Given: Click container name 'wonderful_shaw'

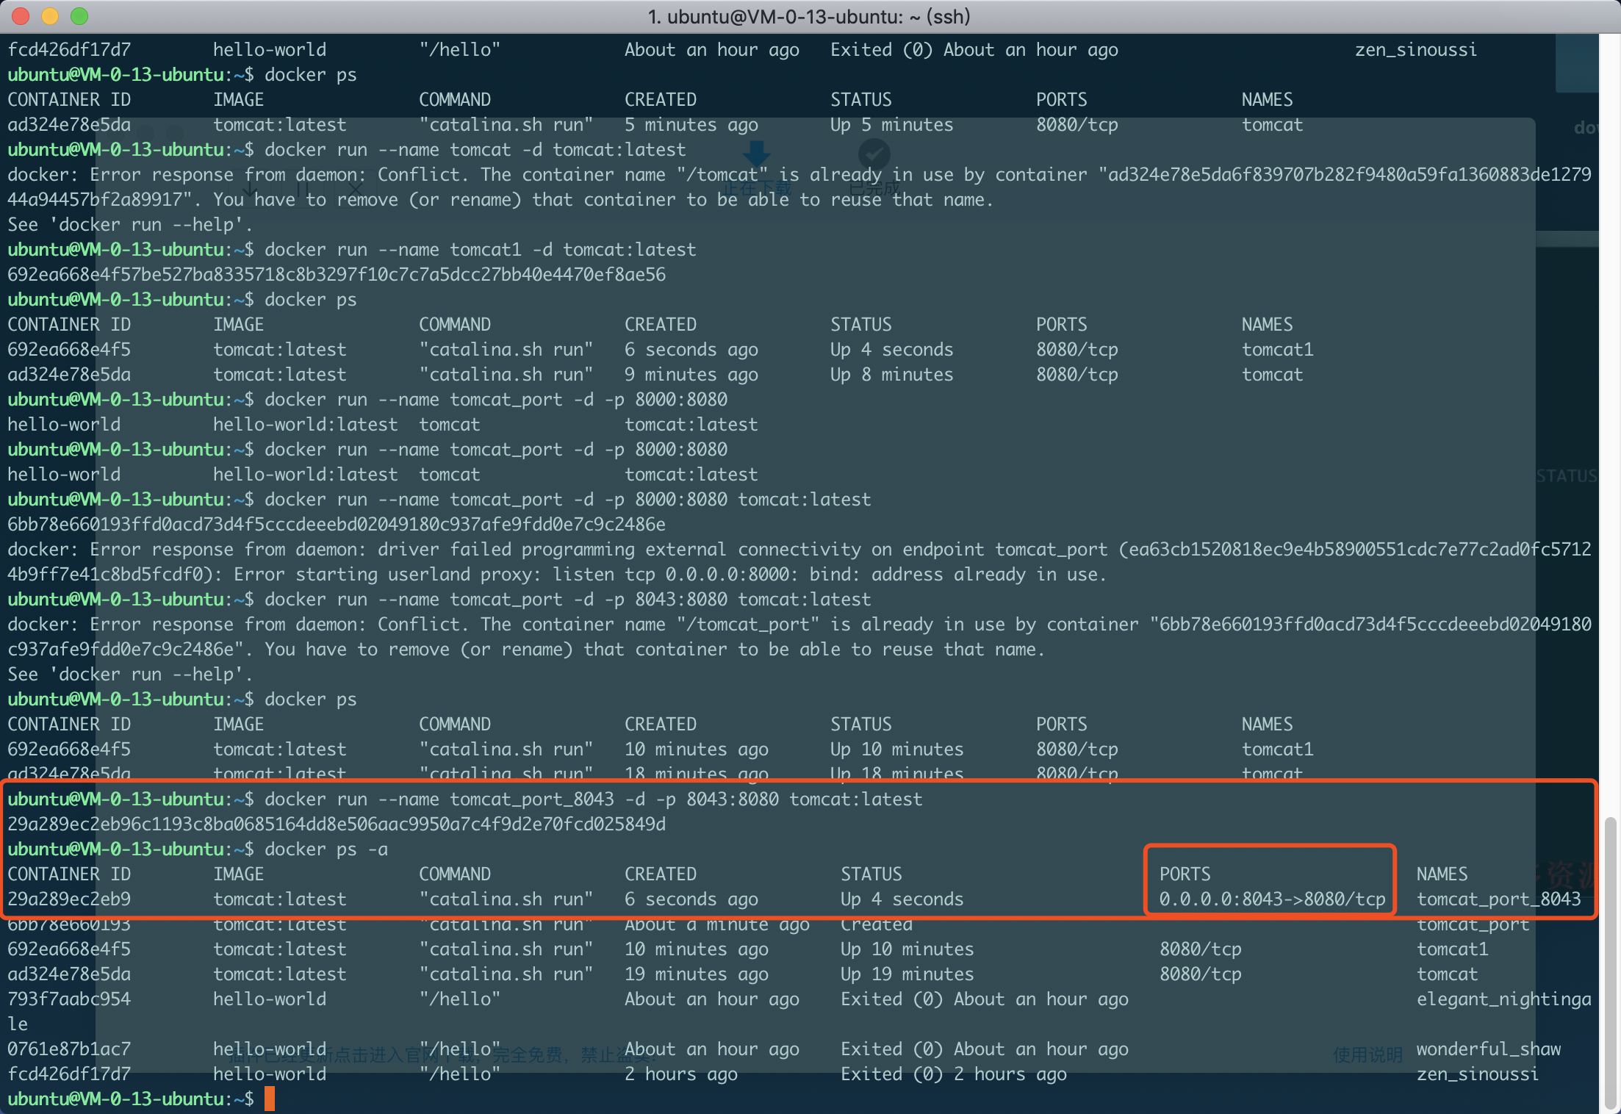Looking at the screenshot, I should point(1489,1049).
